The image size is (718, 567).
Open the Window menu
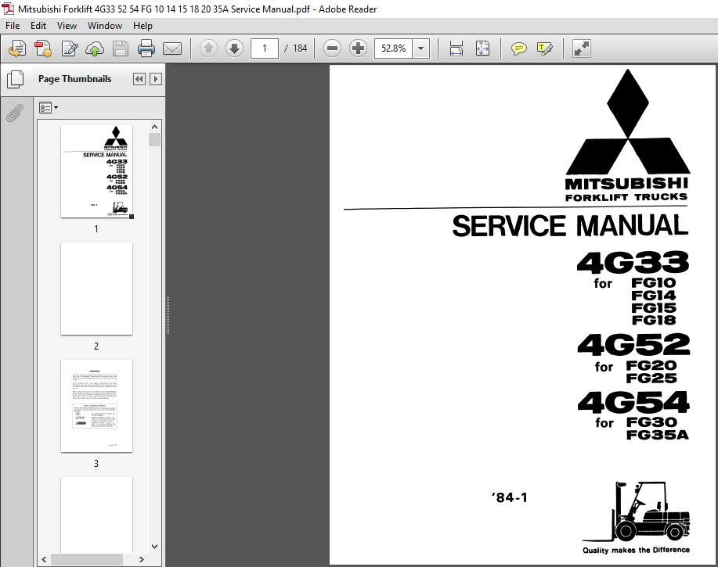tap(105, 26)
